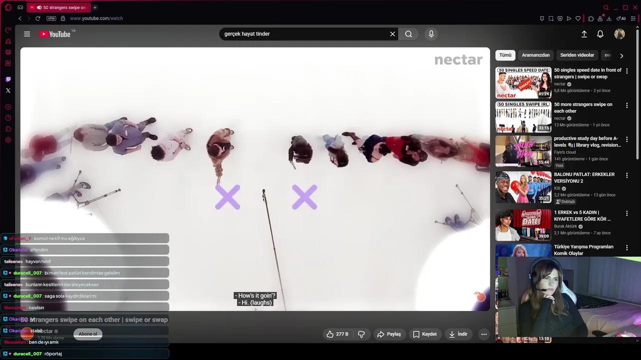The height and width of the screenshot is (360, 641).
Task: Mute the tab via its speaker icon
Action: click(39, 7)
